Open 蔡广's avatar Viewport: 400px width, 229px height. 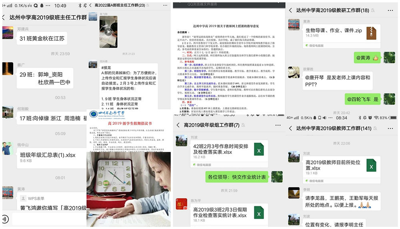8,69
